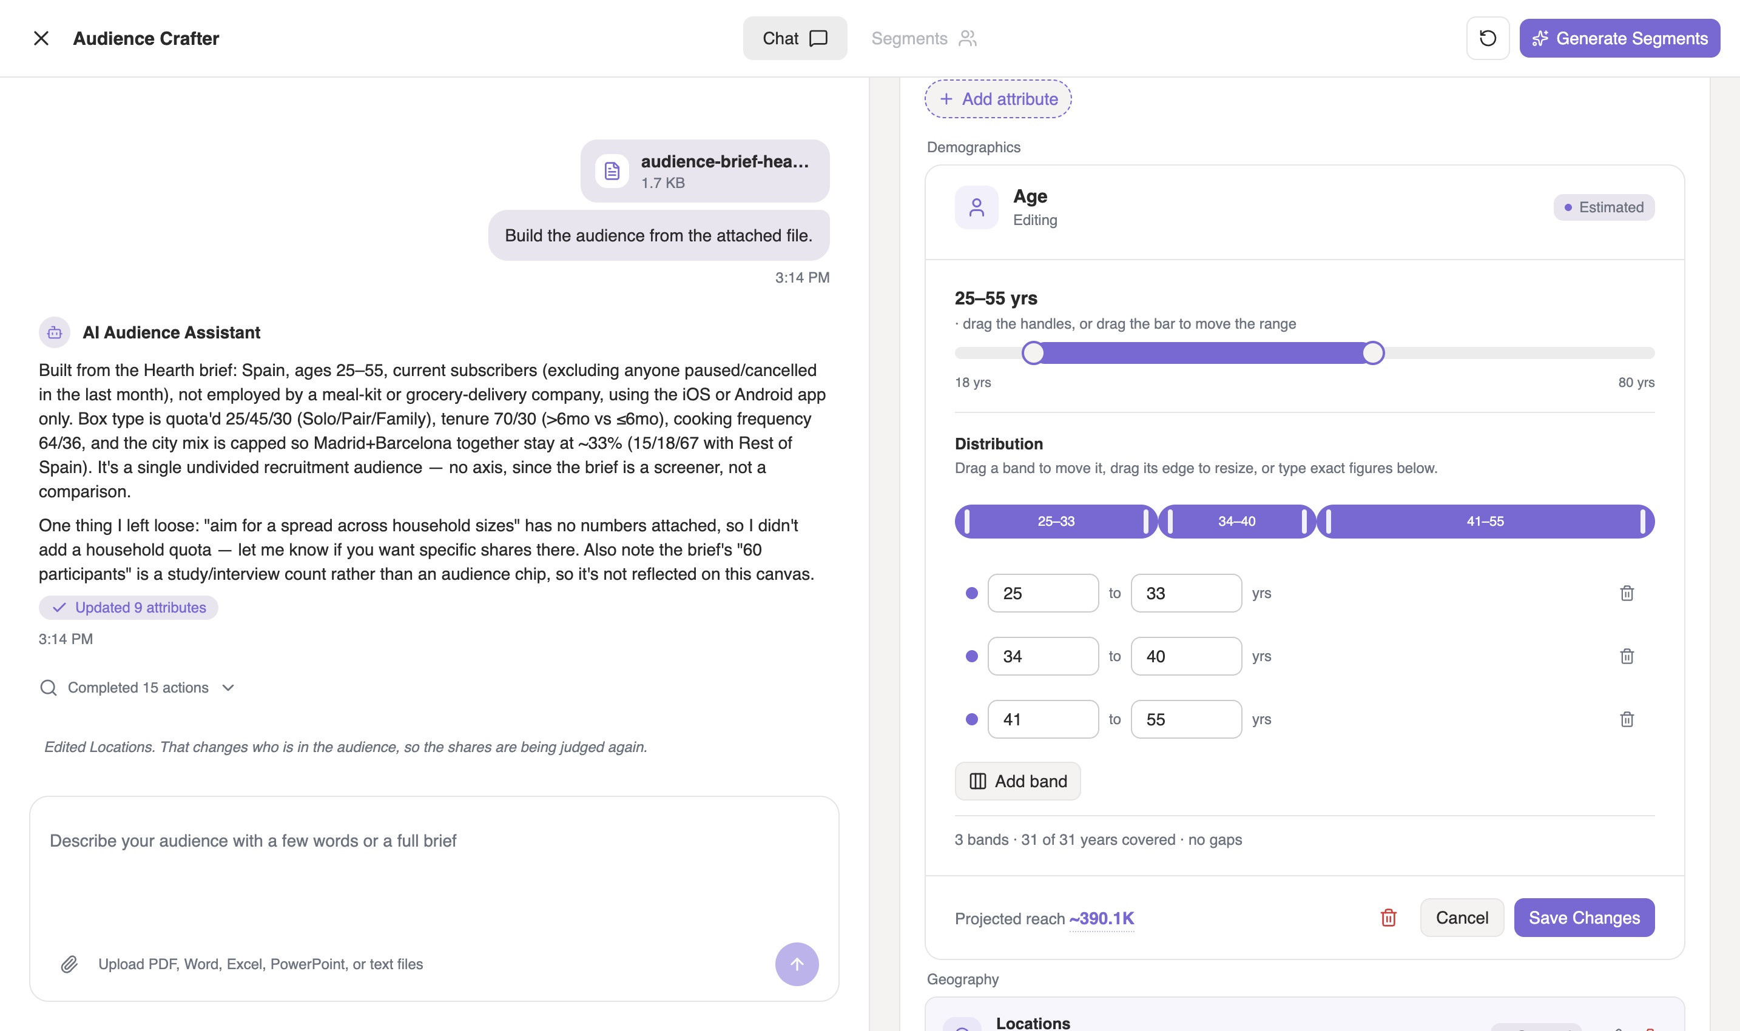
Task: Select the 25–33 distribution band
Action: (x=1056, y=521)
